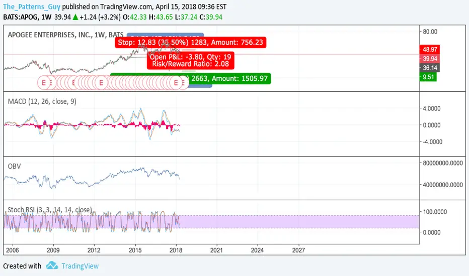The width and height of the screenshot is (469, 276).
Task: Open The_Patterns_Guy author profile link
Action: click(32, 7)
